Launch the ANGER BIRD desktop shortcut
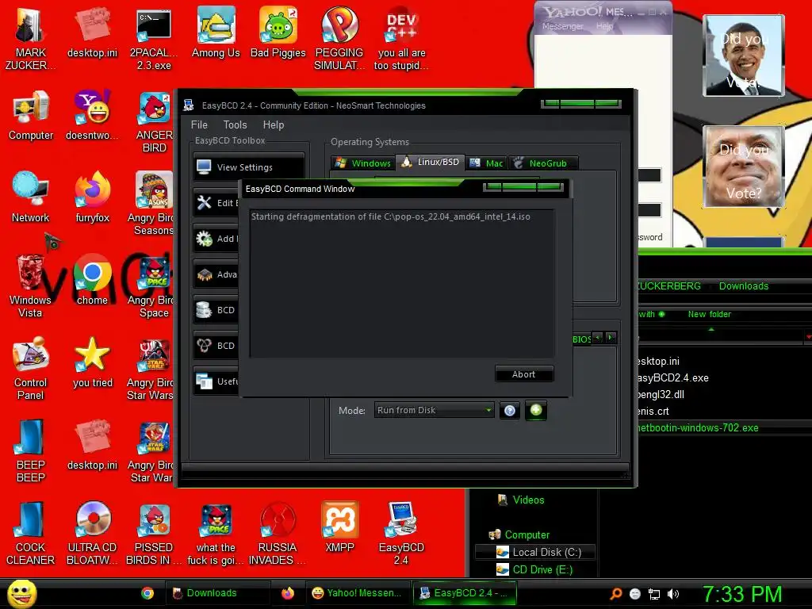Viewport: 812px width, 609px height. click(154, 121)
